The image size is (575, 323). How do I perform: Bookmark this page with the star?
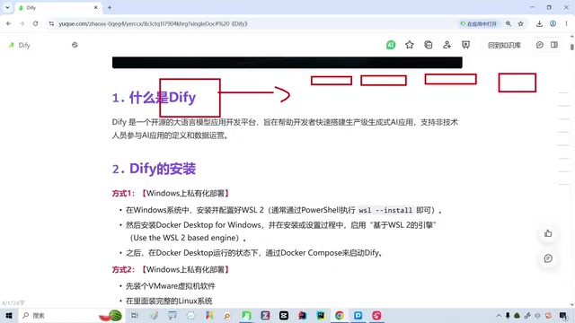[x=521, y=24]
